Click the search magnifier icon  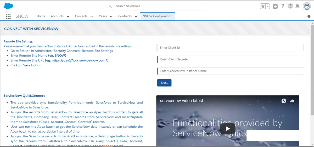click(x=110, y=6)
